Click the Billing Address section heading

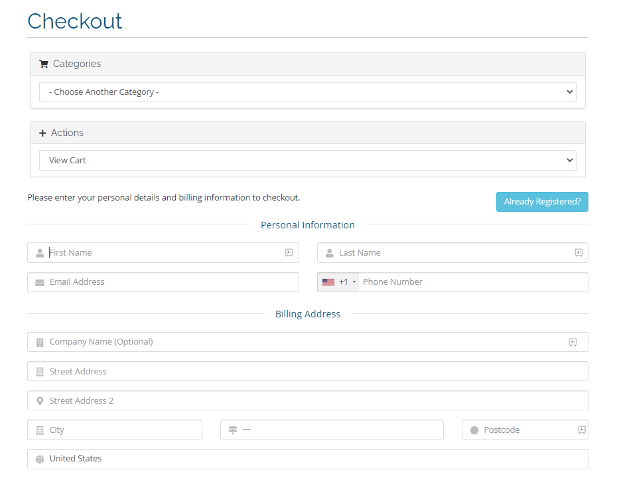point(308,314)
